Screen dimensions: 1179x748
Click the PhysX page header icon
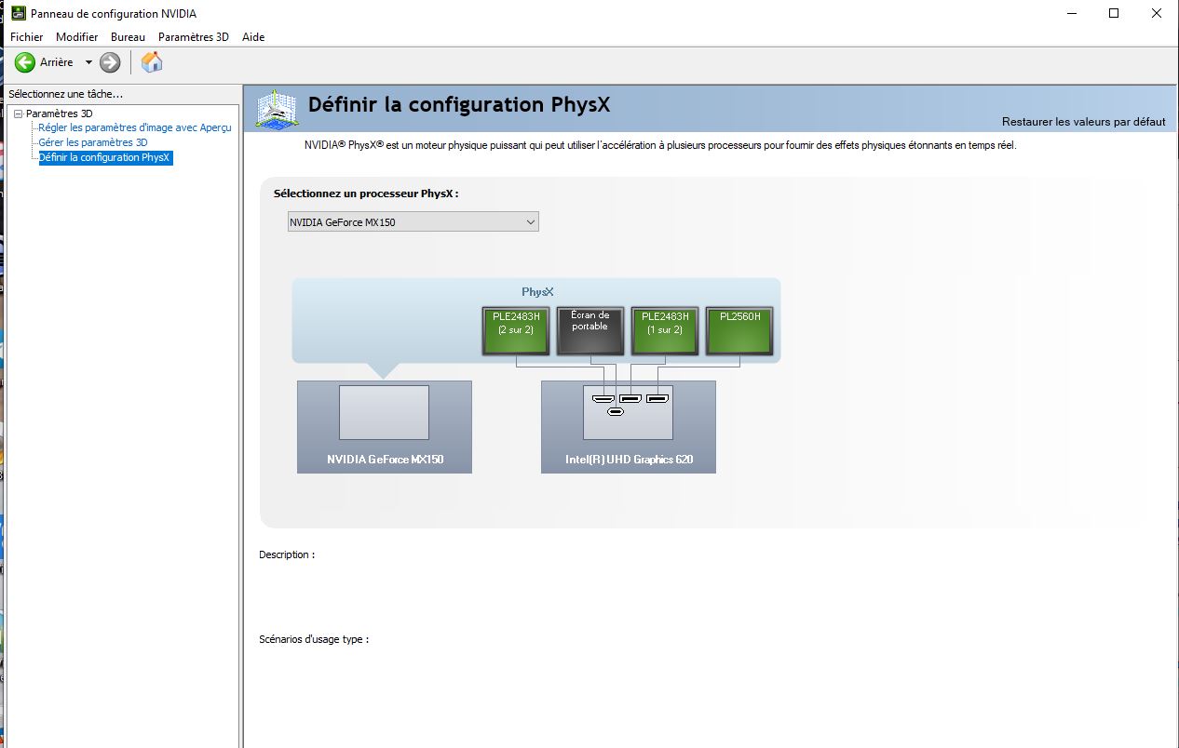click(277, 109)
